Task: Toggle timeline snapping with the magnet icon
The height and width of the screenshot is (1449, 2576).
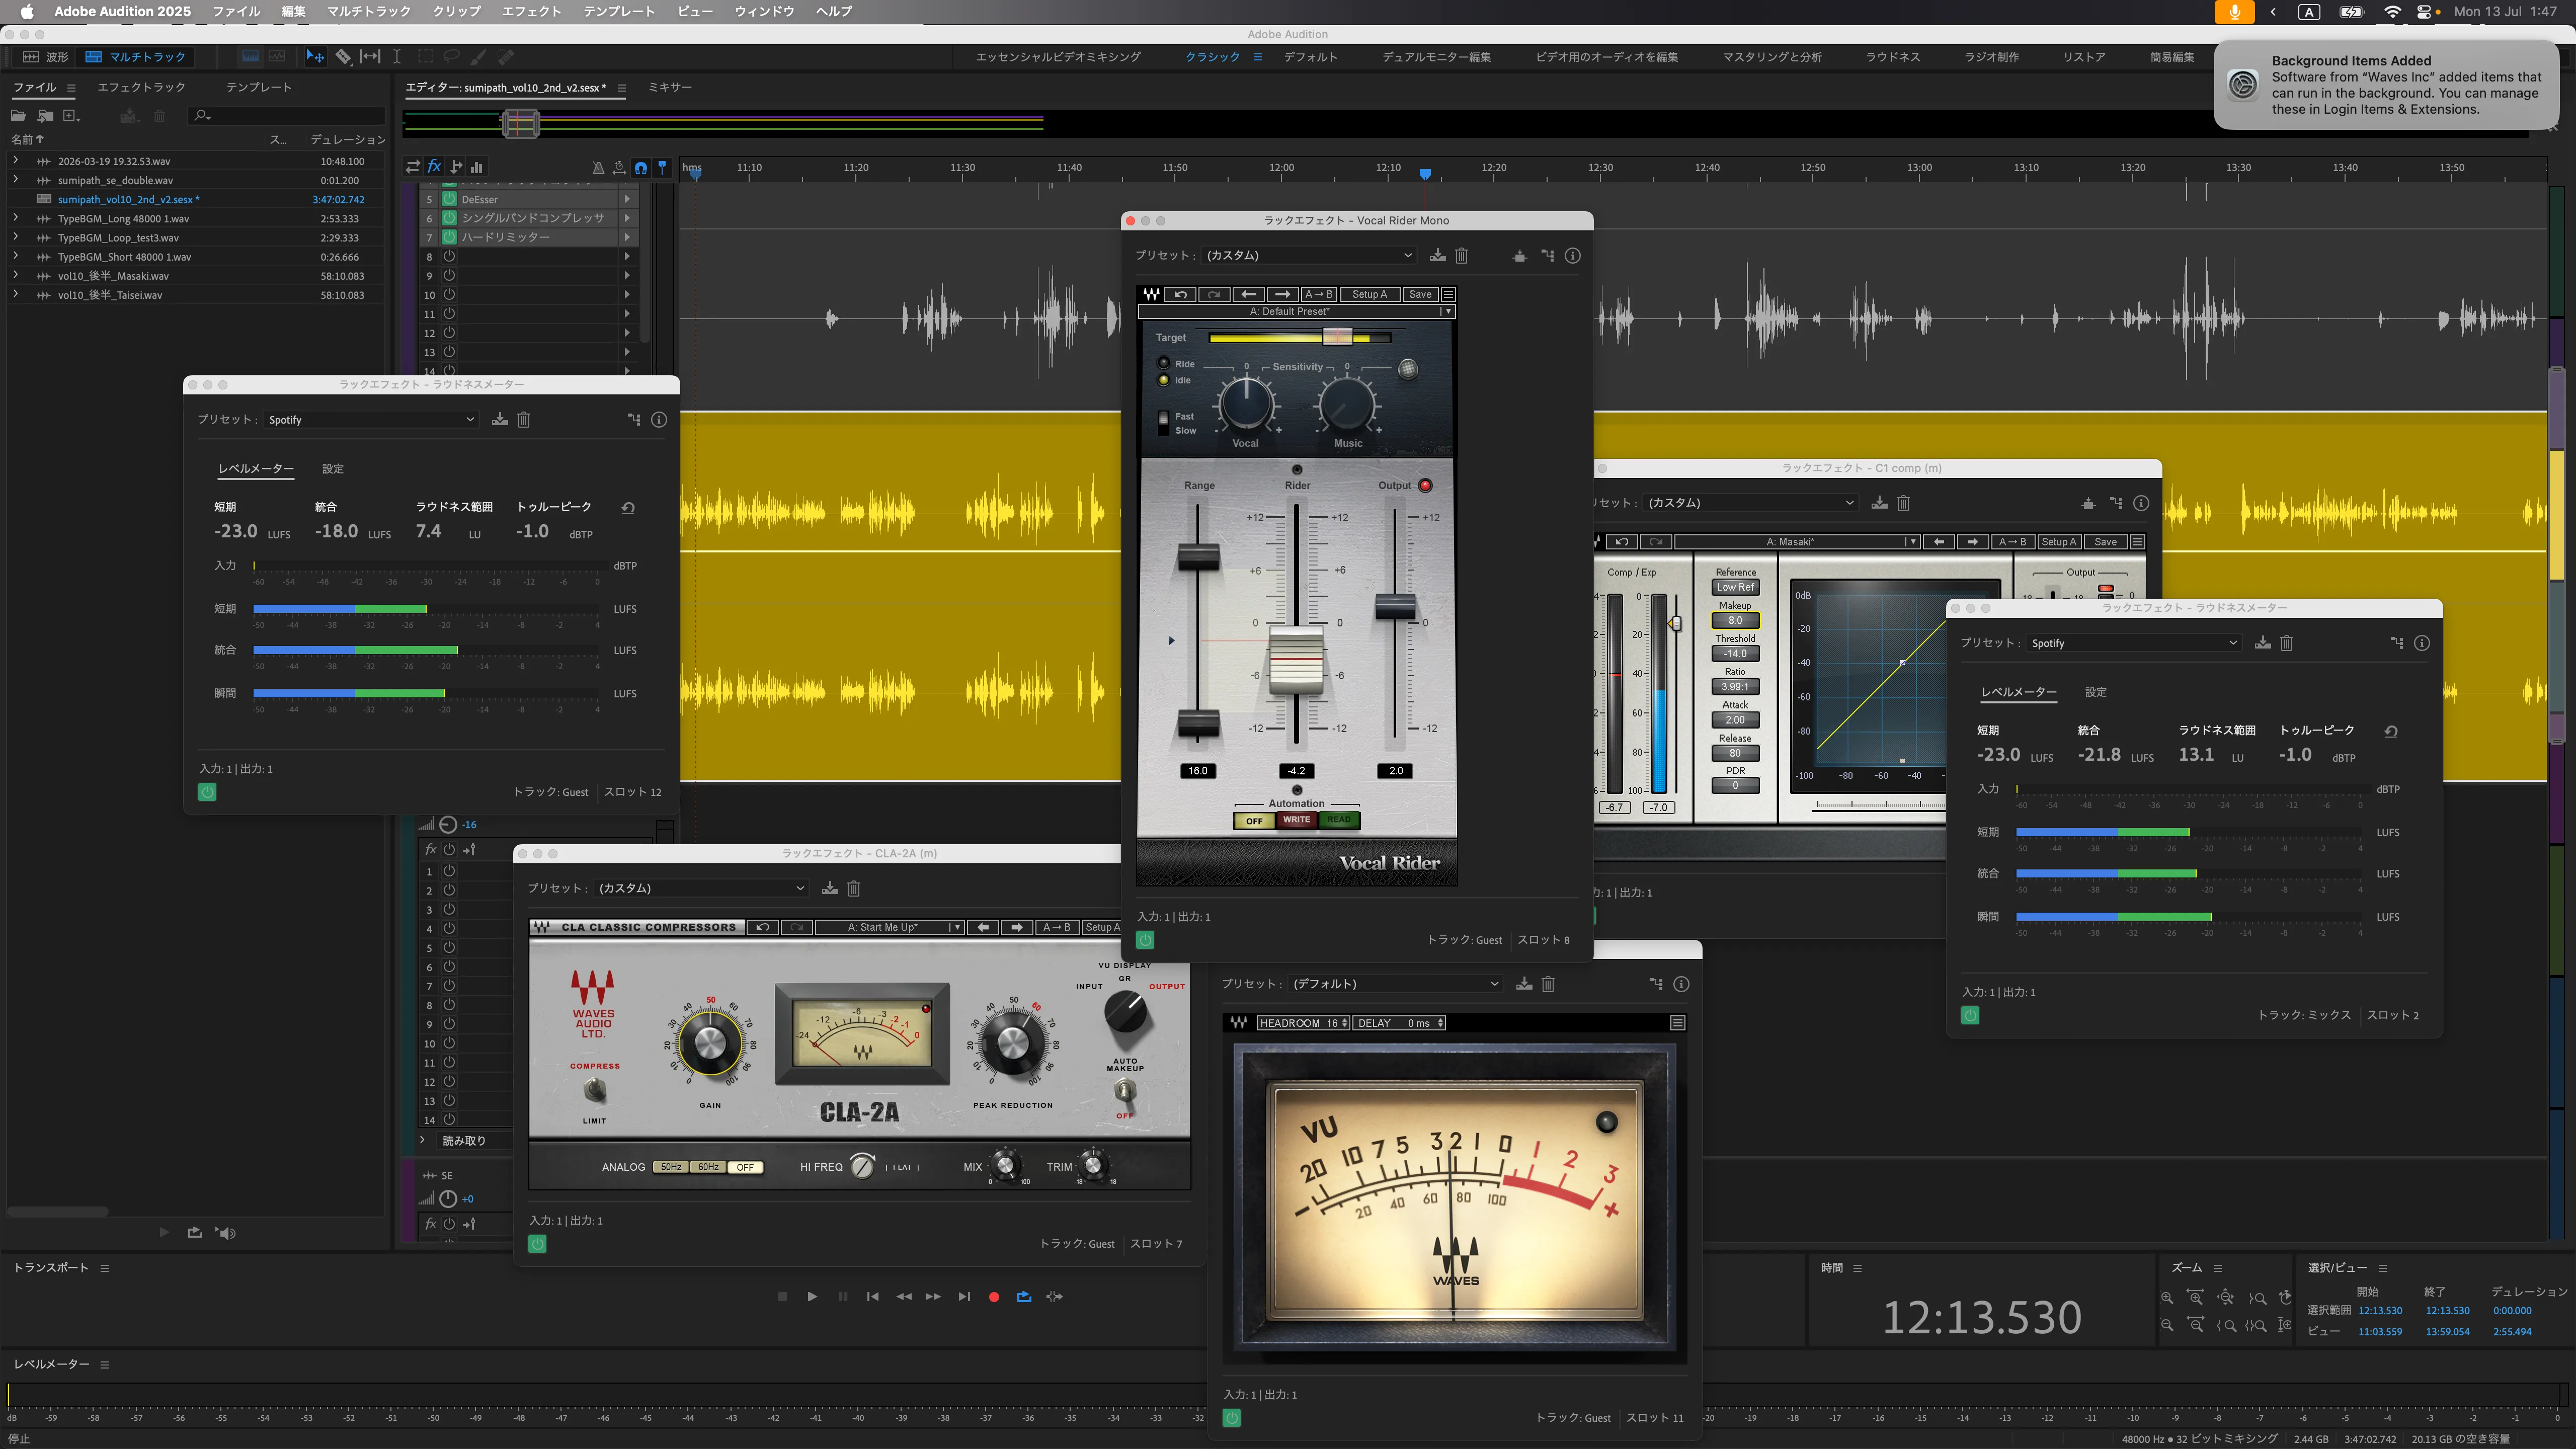Action: [641, 167]
